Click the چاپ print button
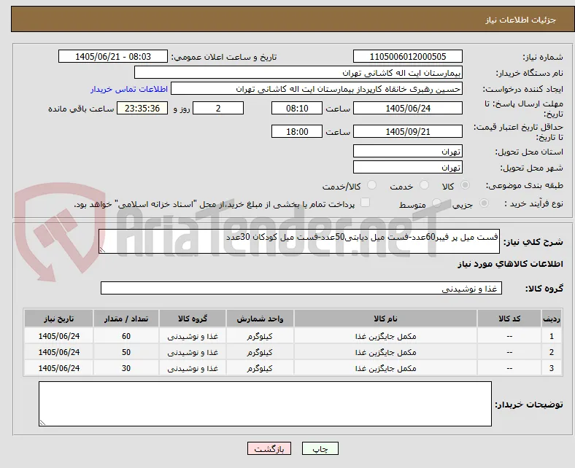The width and height of the screenshot is (575, 468). click(320, 448)
